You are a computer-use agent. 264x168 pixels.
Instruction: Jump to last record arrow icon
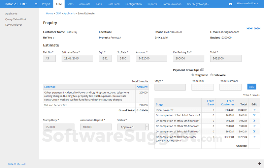point(259,28)
